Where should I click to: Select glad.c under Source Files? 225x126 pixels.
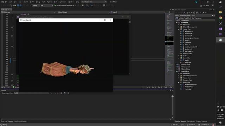(x=187, y=60)
